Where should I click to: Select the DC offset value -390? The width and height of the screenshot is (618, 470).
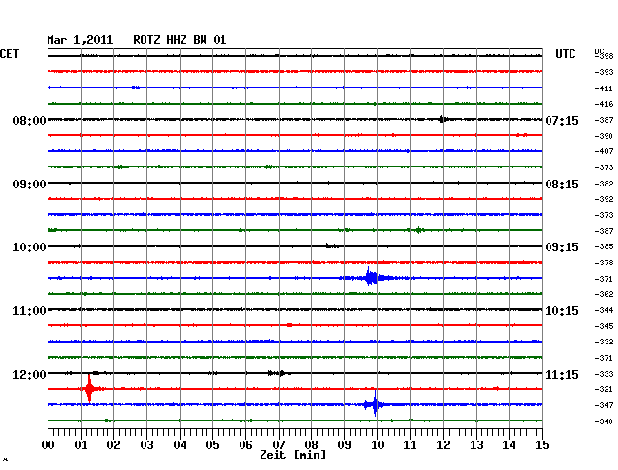604,136
